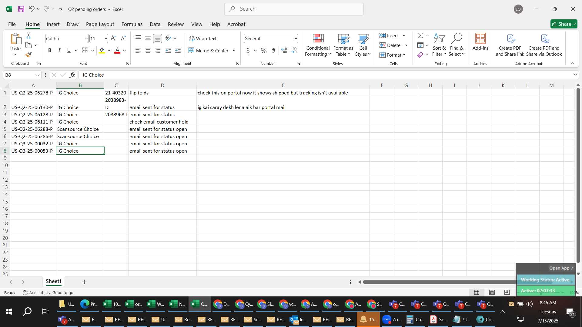
Task: Toggle Underline formatting
Action: click(x=69, y=51)
